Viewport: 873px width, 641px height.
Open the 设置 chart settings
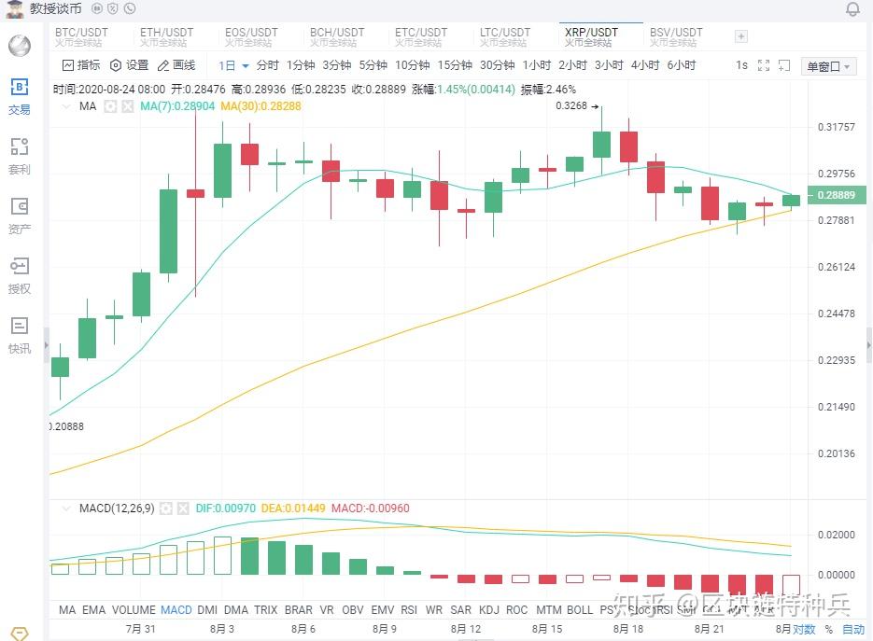pyautogui.click(x=129, y=65)
